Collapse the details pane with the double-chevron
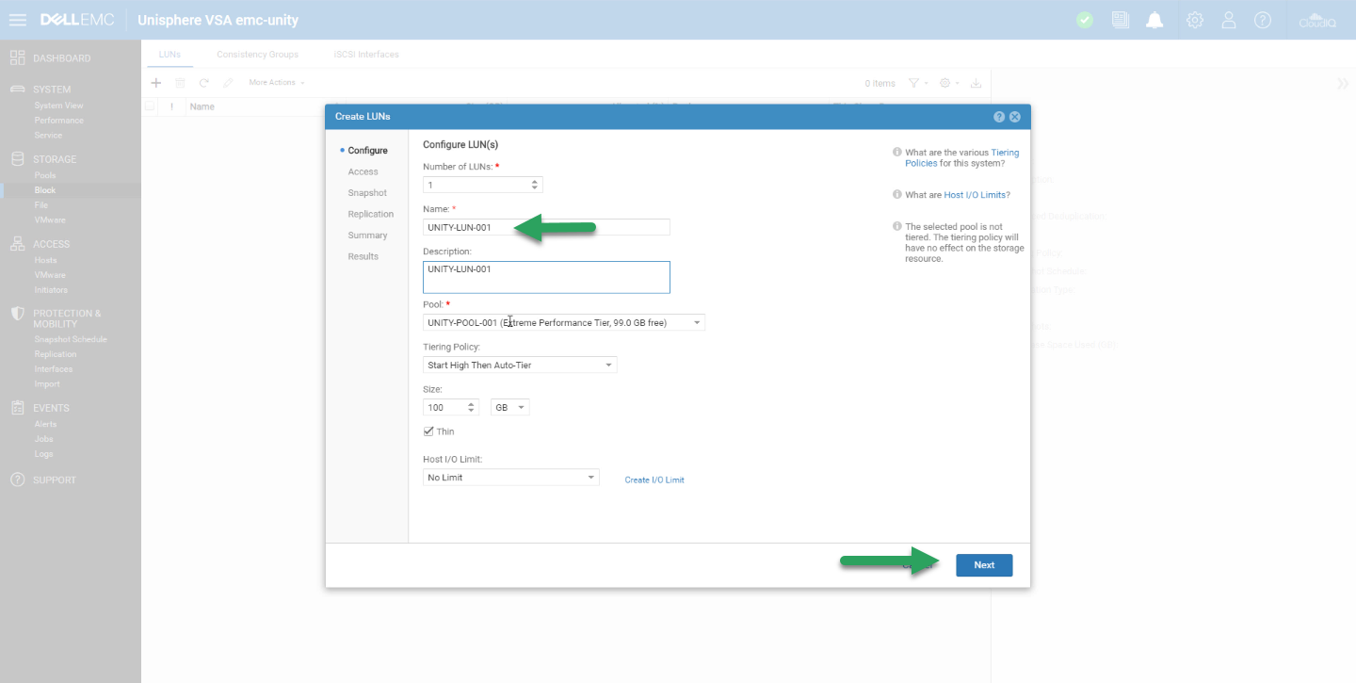1356x683 pixels. 1343,84
